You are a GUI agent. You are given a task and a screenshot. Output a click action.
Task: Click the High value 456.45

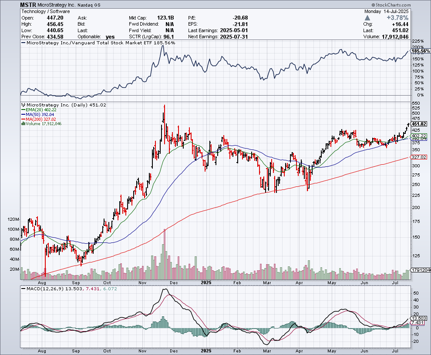pos(55,24)
